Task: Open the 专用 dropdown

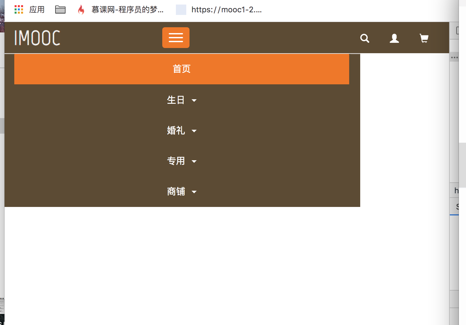Action: 194,162
